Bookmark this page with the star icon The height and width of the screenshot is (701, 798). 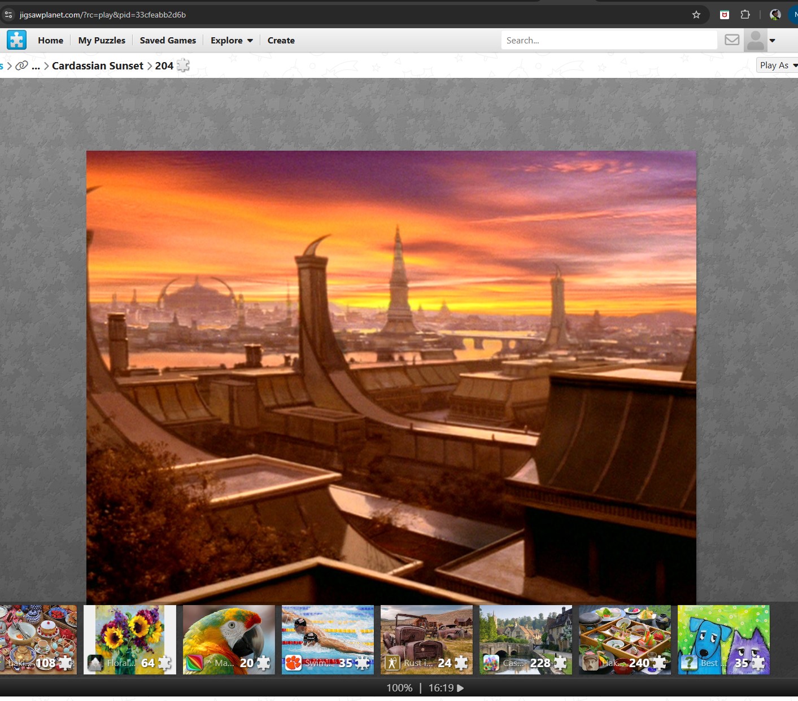[696, 15]
